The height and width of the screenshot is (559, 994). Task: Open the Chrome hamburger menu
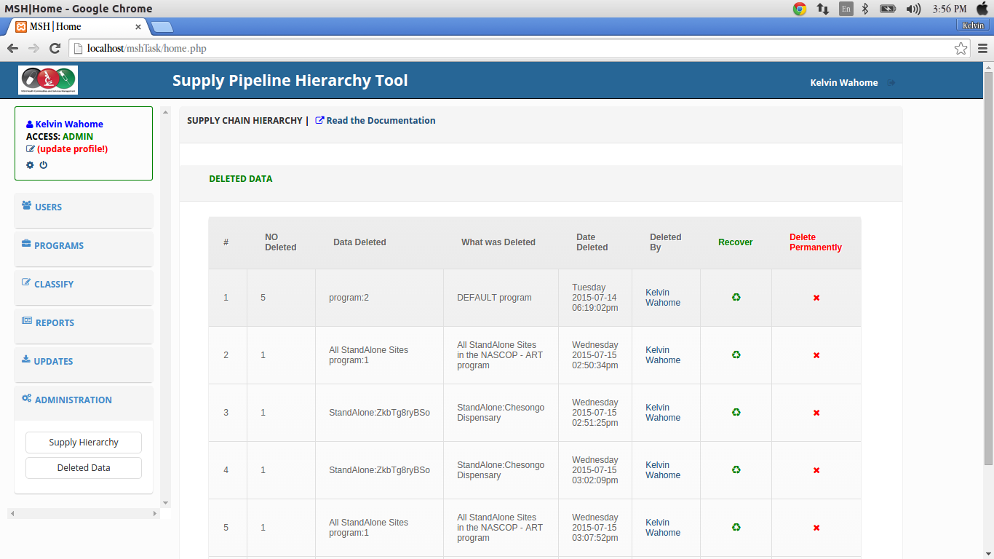[982, 48]
